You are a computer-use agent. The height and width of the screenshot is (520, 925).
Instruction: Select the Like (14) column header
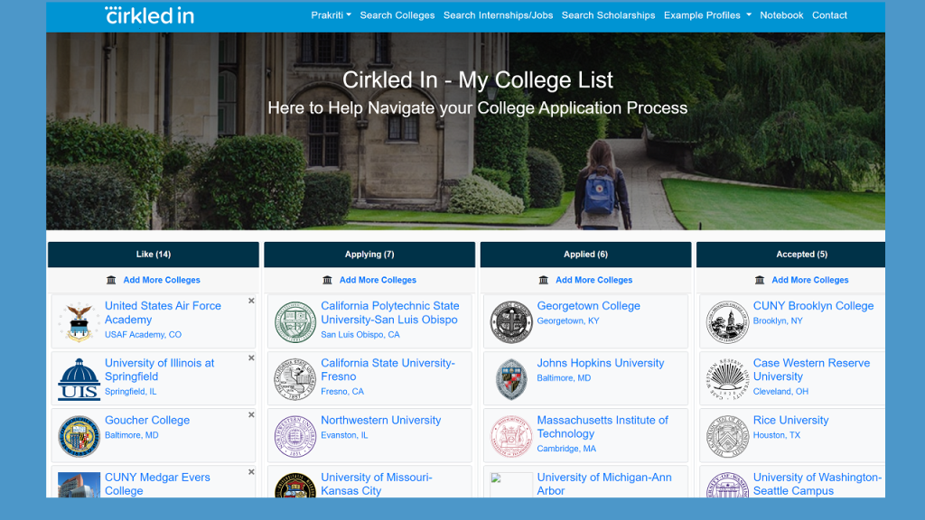click(154, 254)
